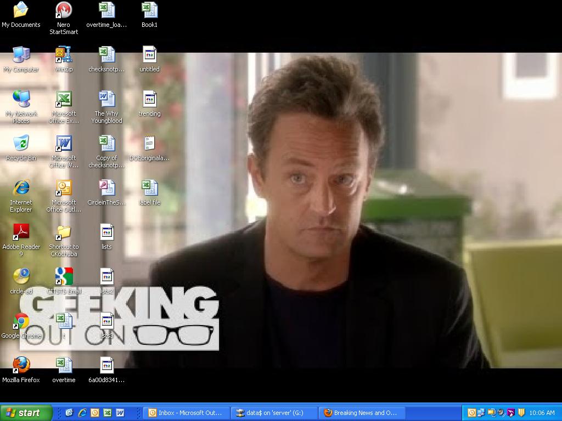Launch Word from the Quick Launch bar

[120, 413]
